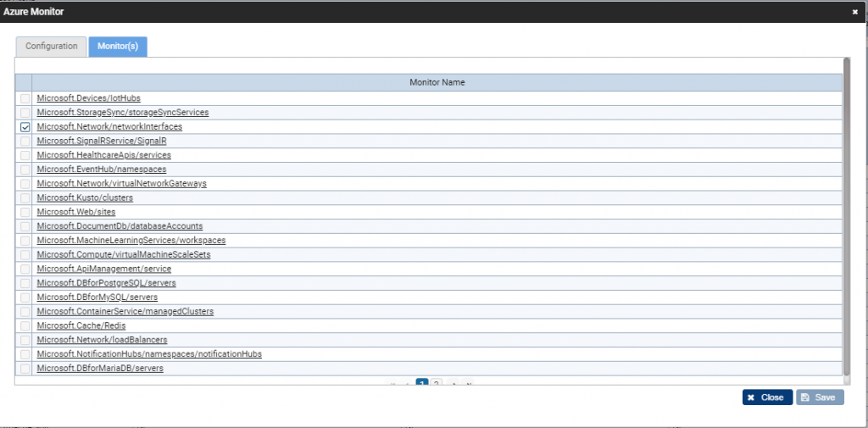
Task: Open the Microsoft.ApiManagement/service link
Action: (x=104, y=269)
